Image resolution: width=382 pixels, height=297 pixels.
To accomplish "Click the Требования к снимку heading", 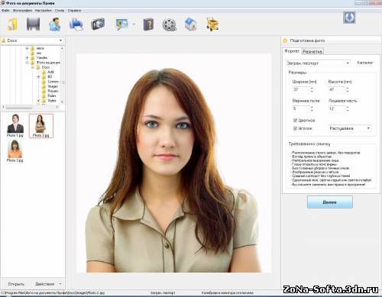I will point(309,144).
